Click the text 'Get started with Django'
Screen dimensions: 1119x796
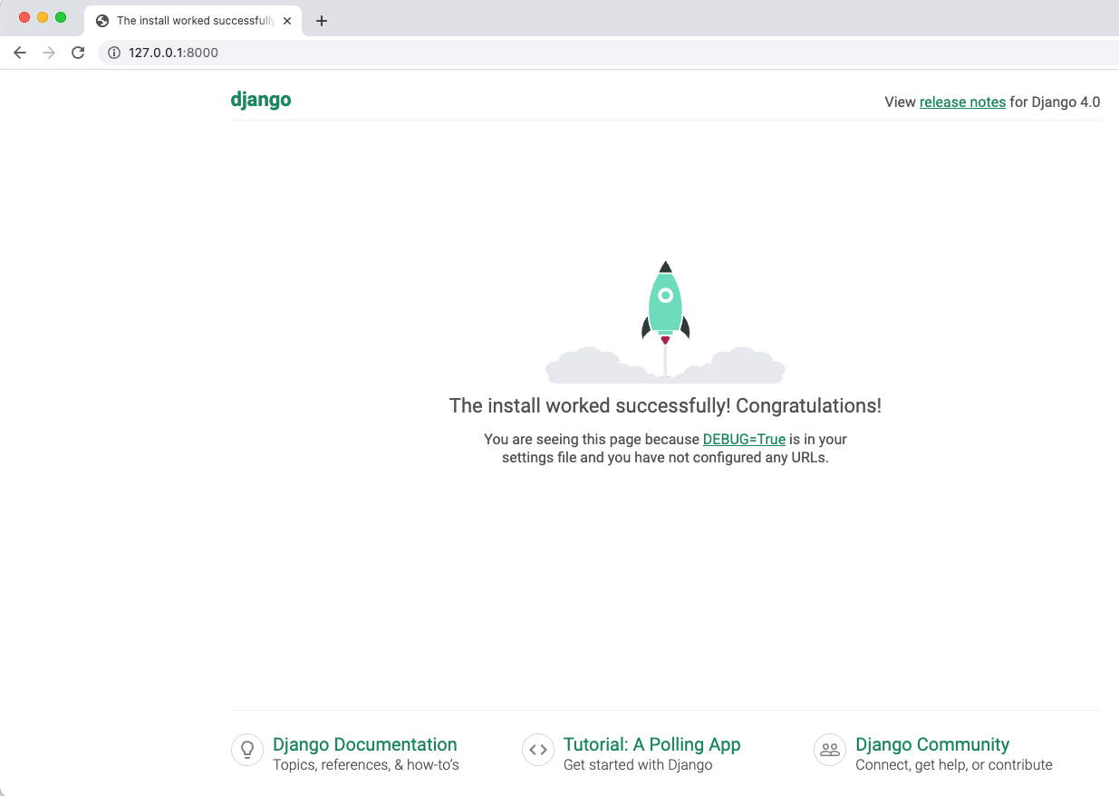638,765
